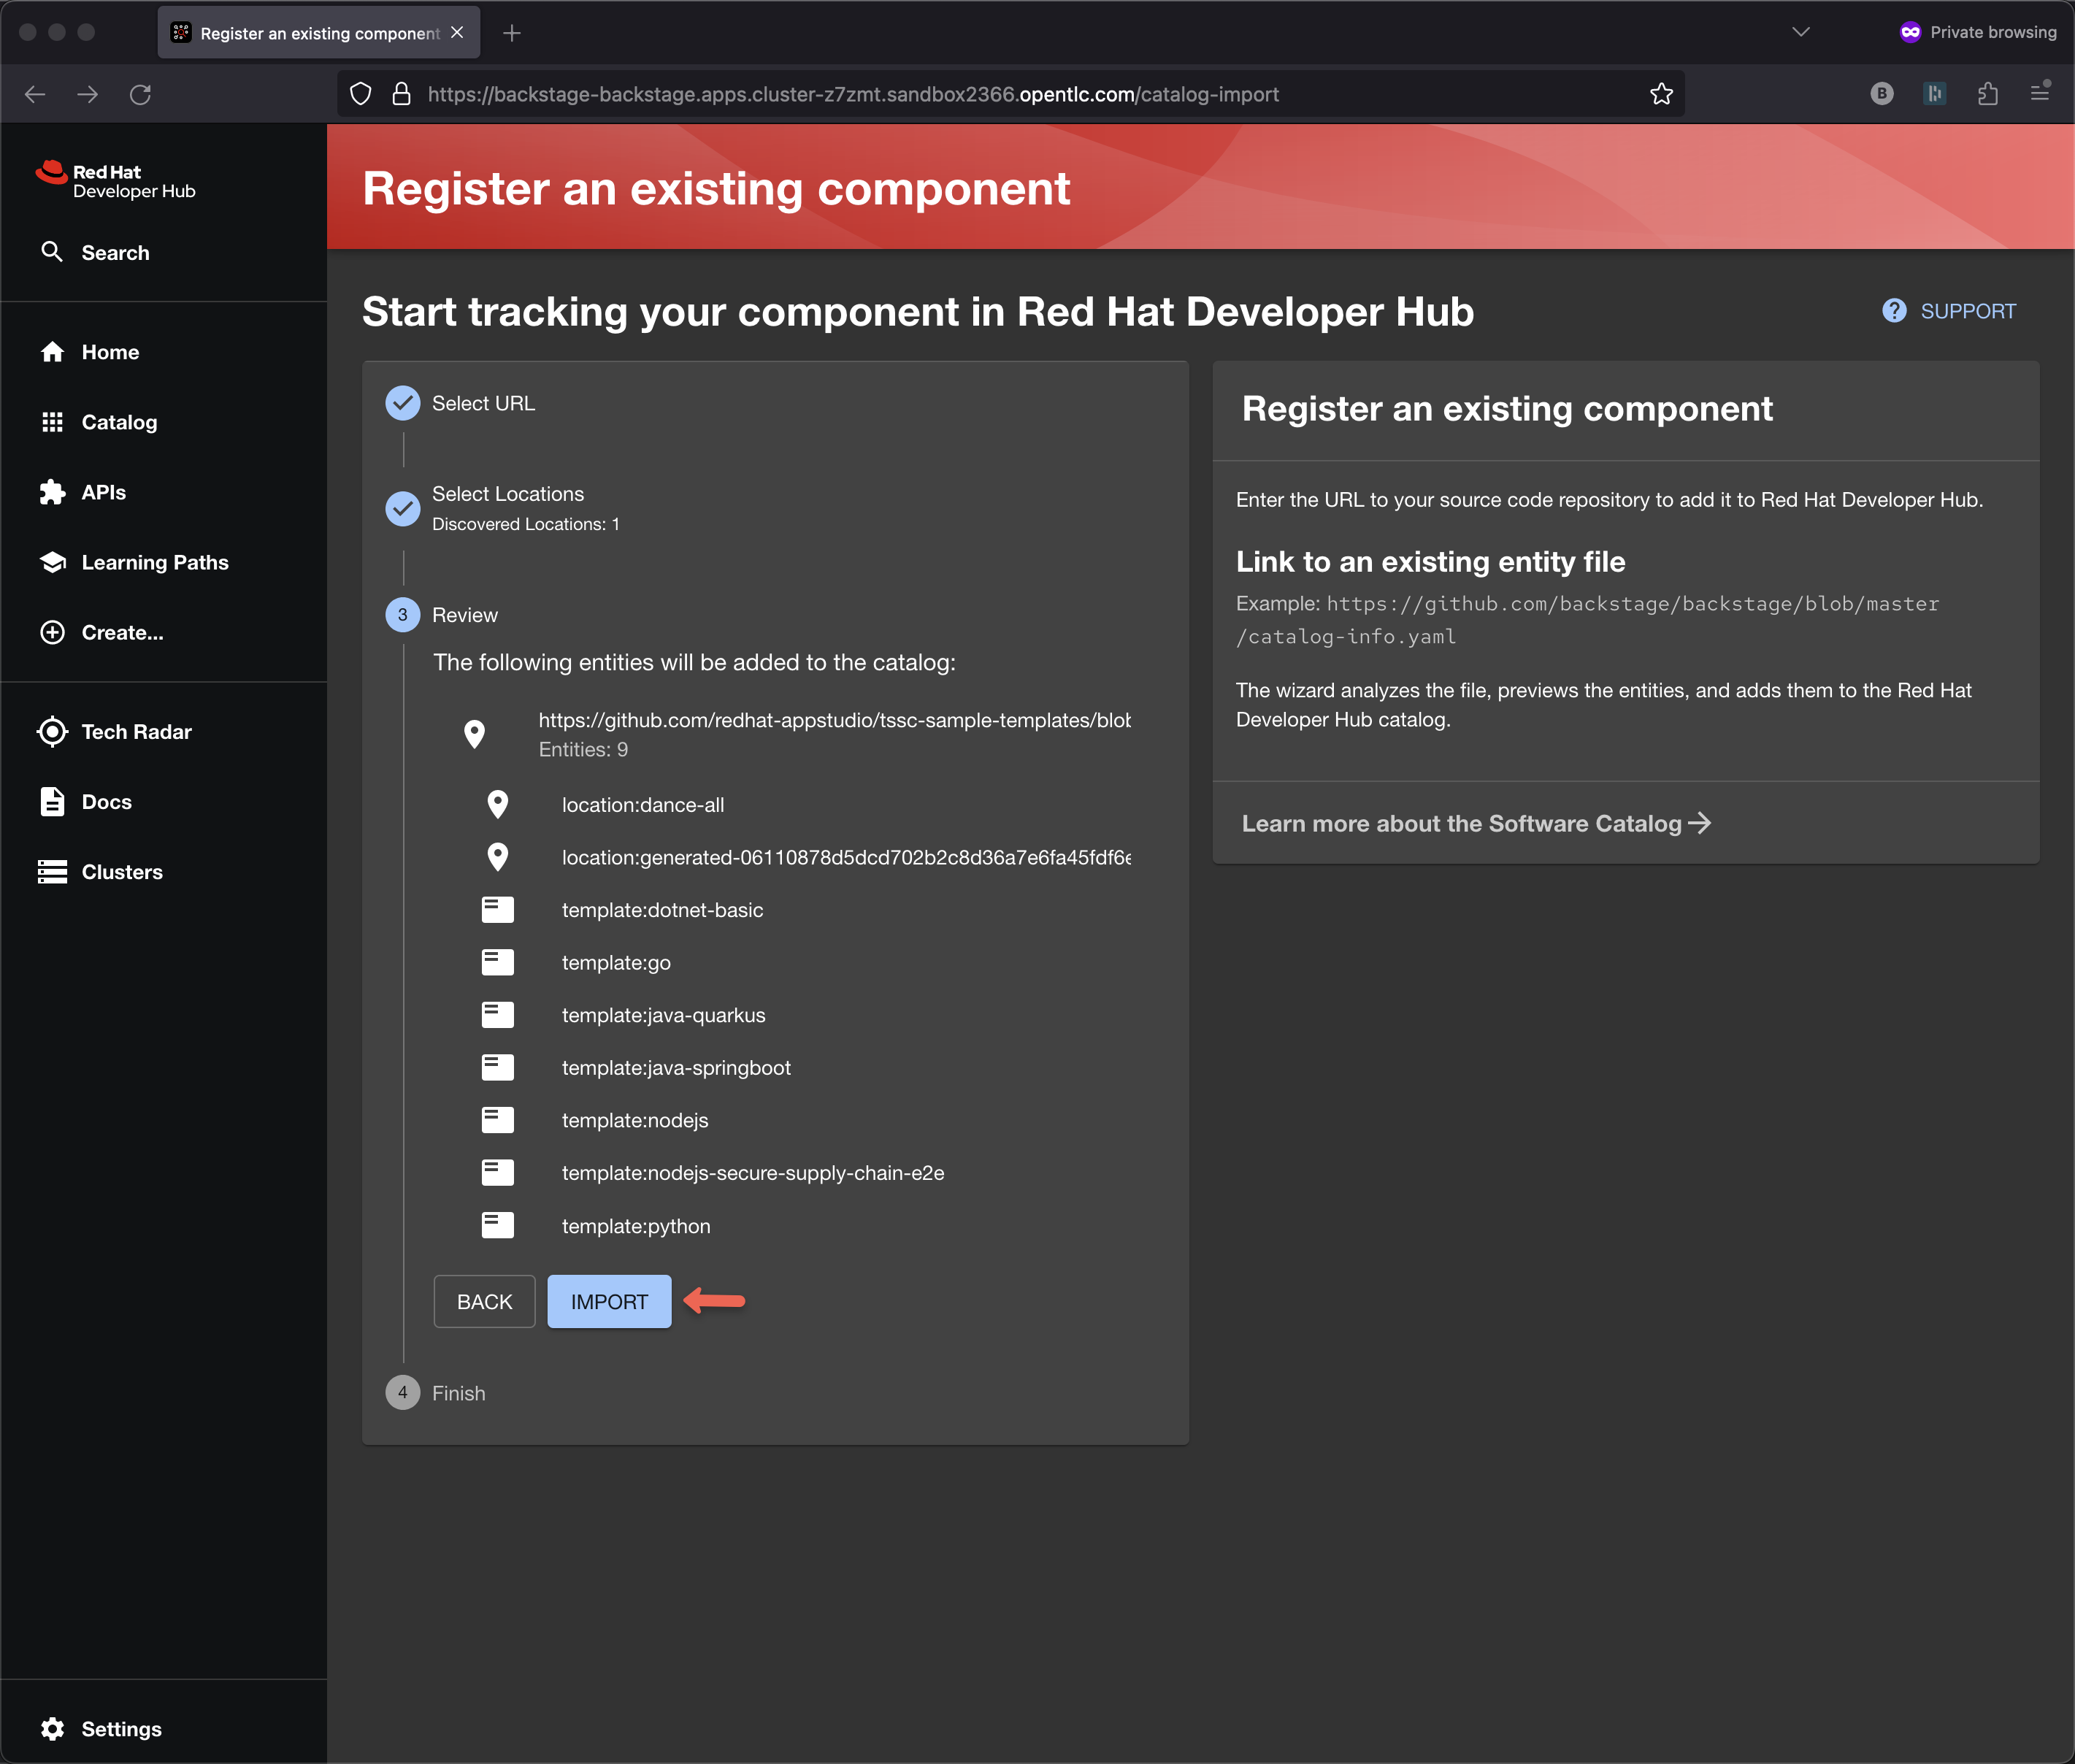
Task: Click the Create... plus item
Action: coord(52,632)
